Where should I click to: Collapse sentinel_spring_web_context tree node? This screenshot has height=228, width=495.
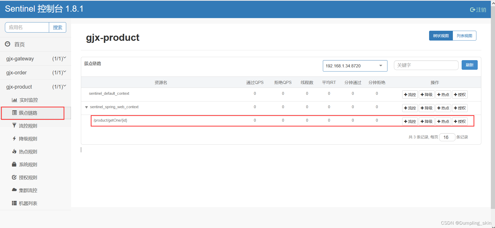pyautogui.click(x=86, y=107)
